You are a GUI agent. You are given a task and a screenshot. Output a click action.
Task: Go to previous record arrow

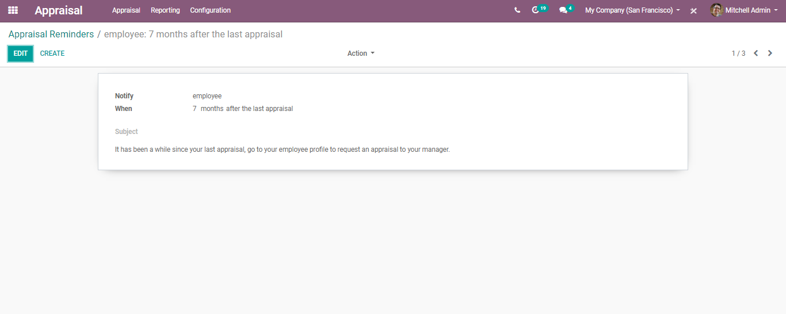coord(756,53)
